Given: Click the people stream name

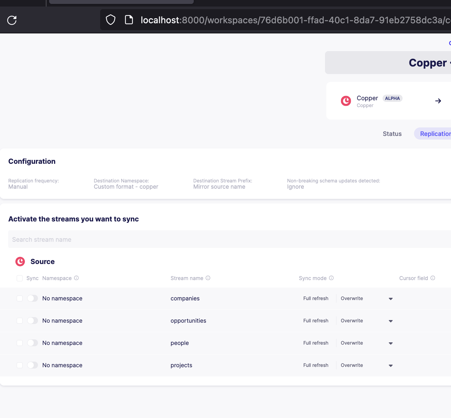Looking at the screenshot, I should coord(180,343).
